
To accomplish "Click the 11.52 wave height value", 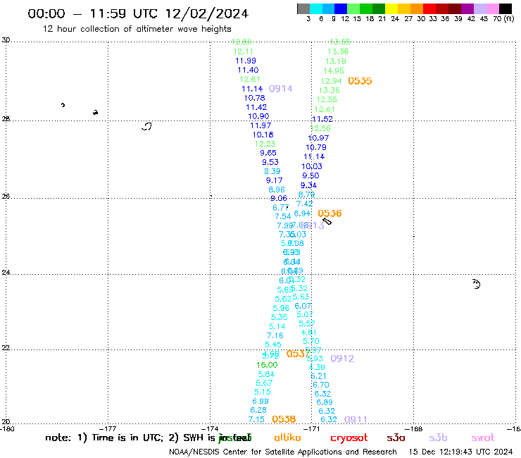I will pos(322,119).
